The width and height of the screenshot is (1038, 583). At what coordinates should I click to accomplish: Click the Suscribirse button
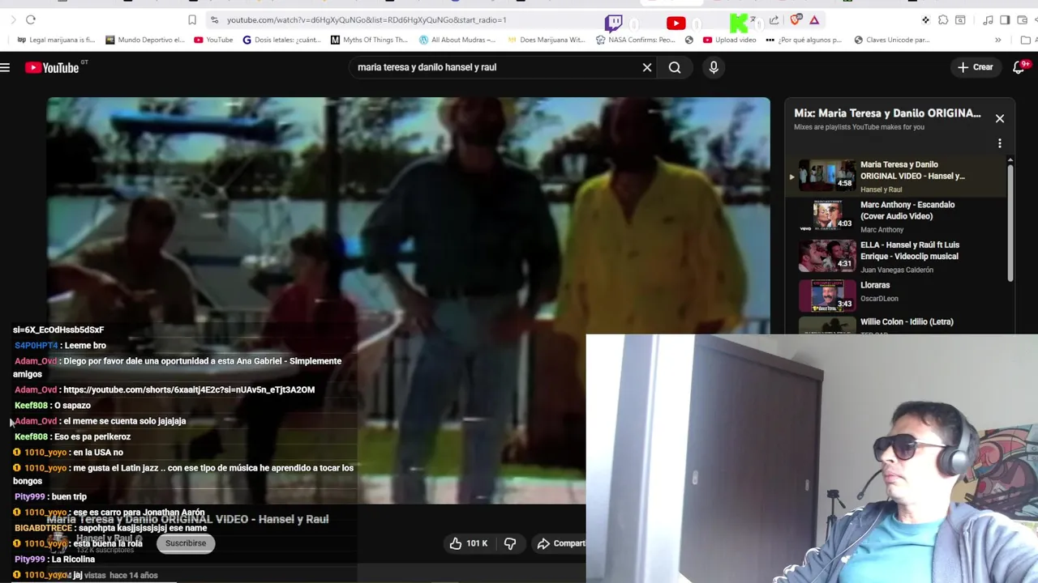tap(186, 543)
